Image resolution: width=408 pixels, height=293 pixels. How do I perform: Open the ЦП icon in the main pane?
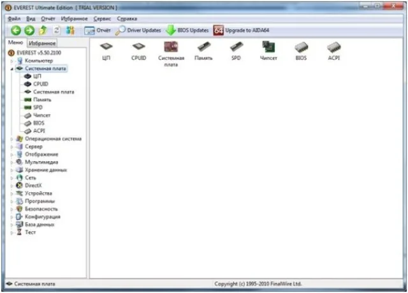(106, 51)
